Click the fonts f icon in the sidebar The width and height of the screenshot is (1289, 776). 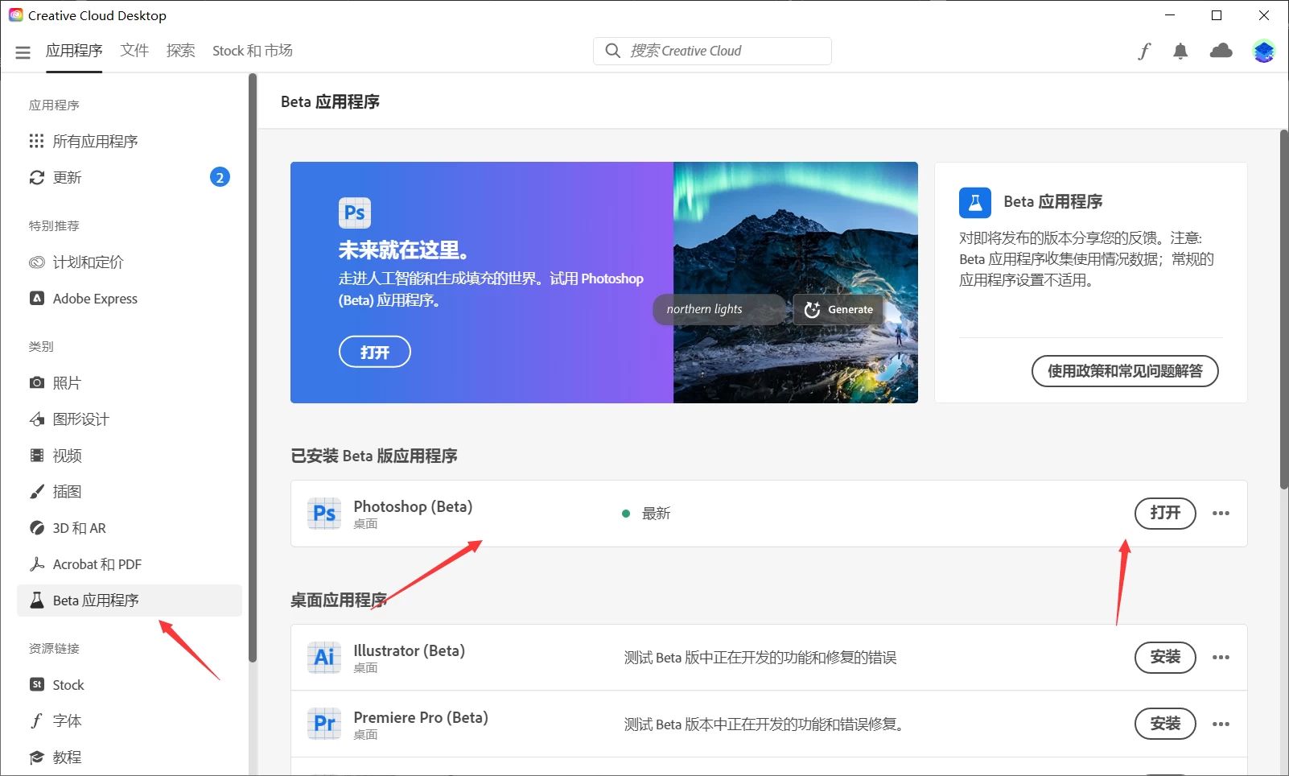coord(36,721)
